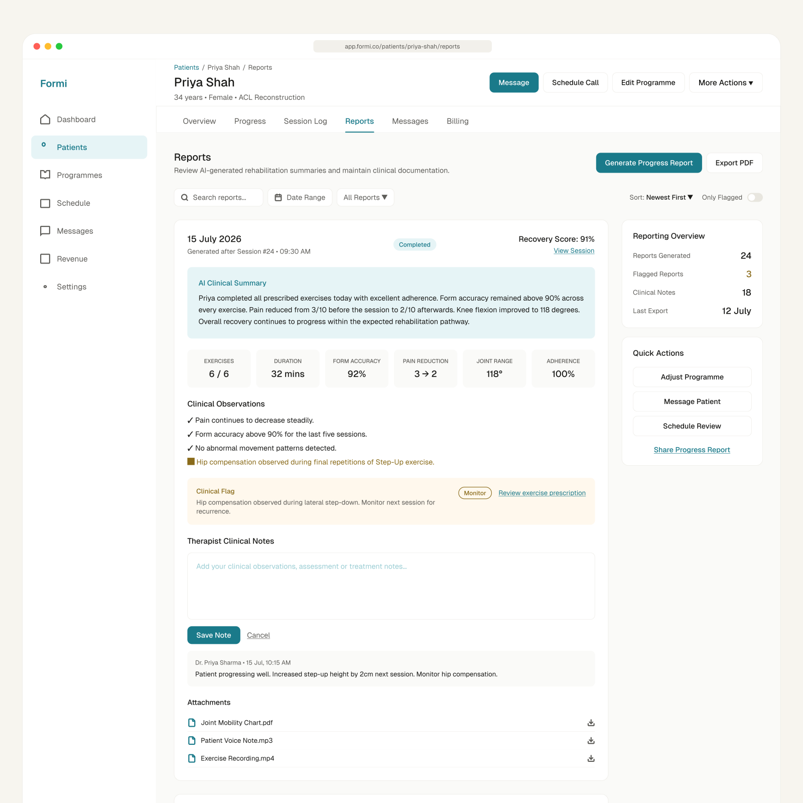Click the hip compensation warning observation line
The height and width of the screenshot is (803, 803).
[311, 462]
